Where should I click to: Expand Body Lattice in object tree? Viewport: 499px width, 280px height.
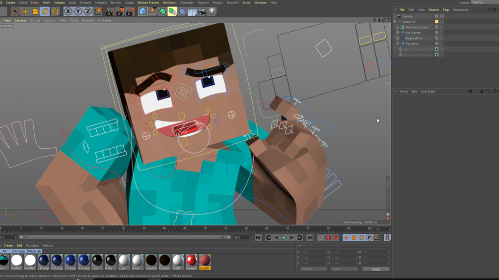coord(398,38)
